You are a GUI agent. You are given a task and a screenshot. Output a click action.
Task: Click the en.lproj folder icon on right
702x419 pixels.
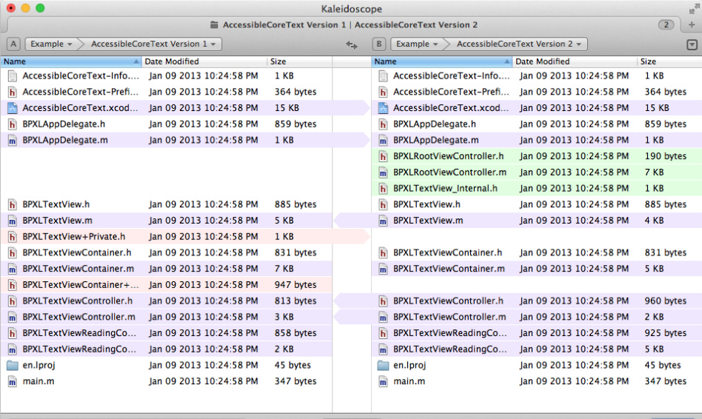(x=383, y=366)
